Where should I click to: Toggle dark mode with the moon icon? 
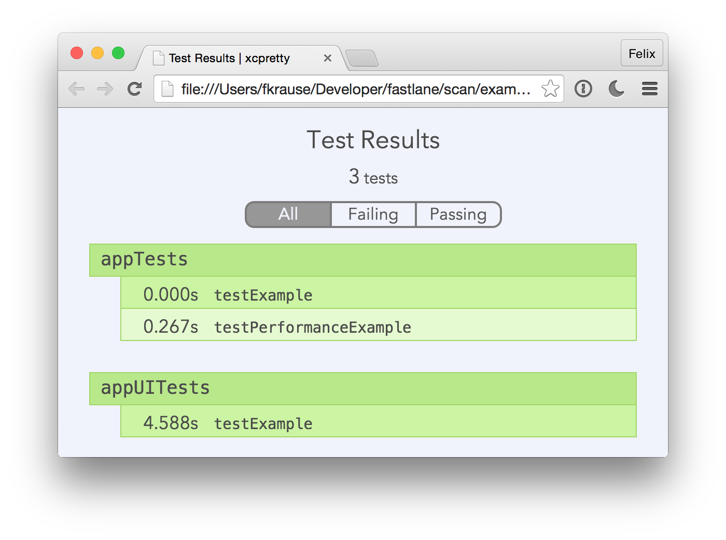616,89
